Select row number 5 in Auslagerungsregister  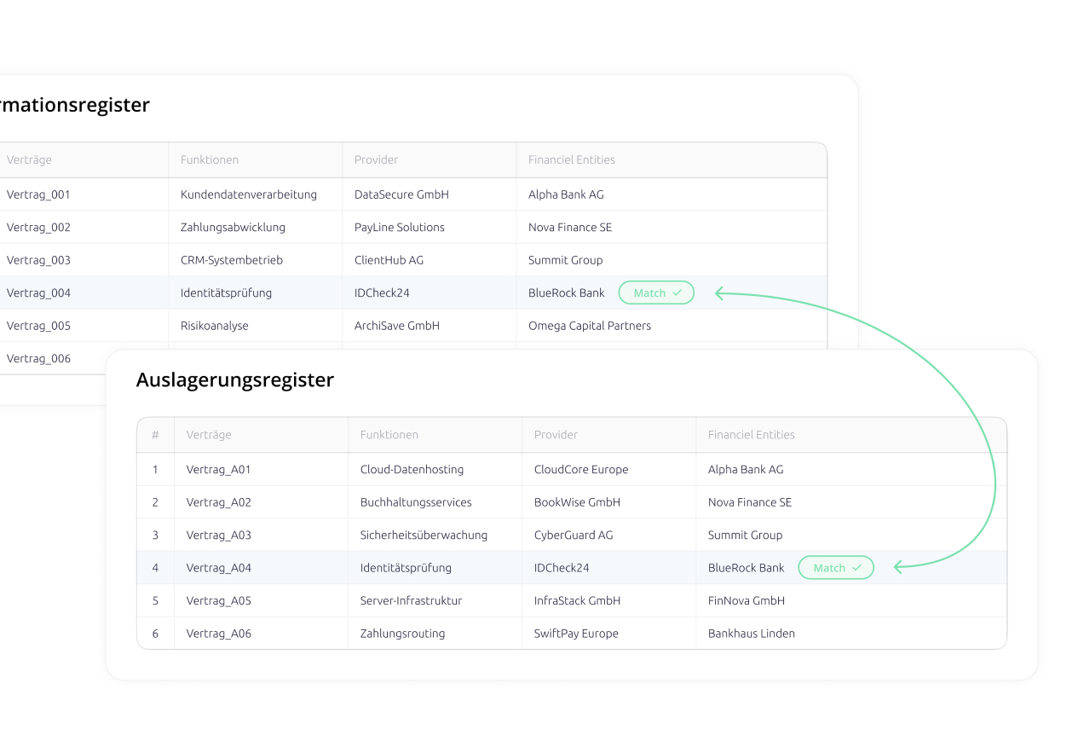point(155,601)
